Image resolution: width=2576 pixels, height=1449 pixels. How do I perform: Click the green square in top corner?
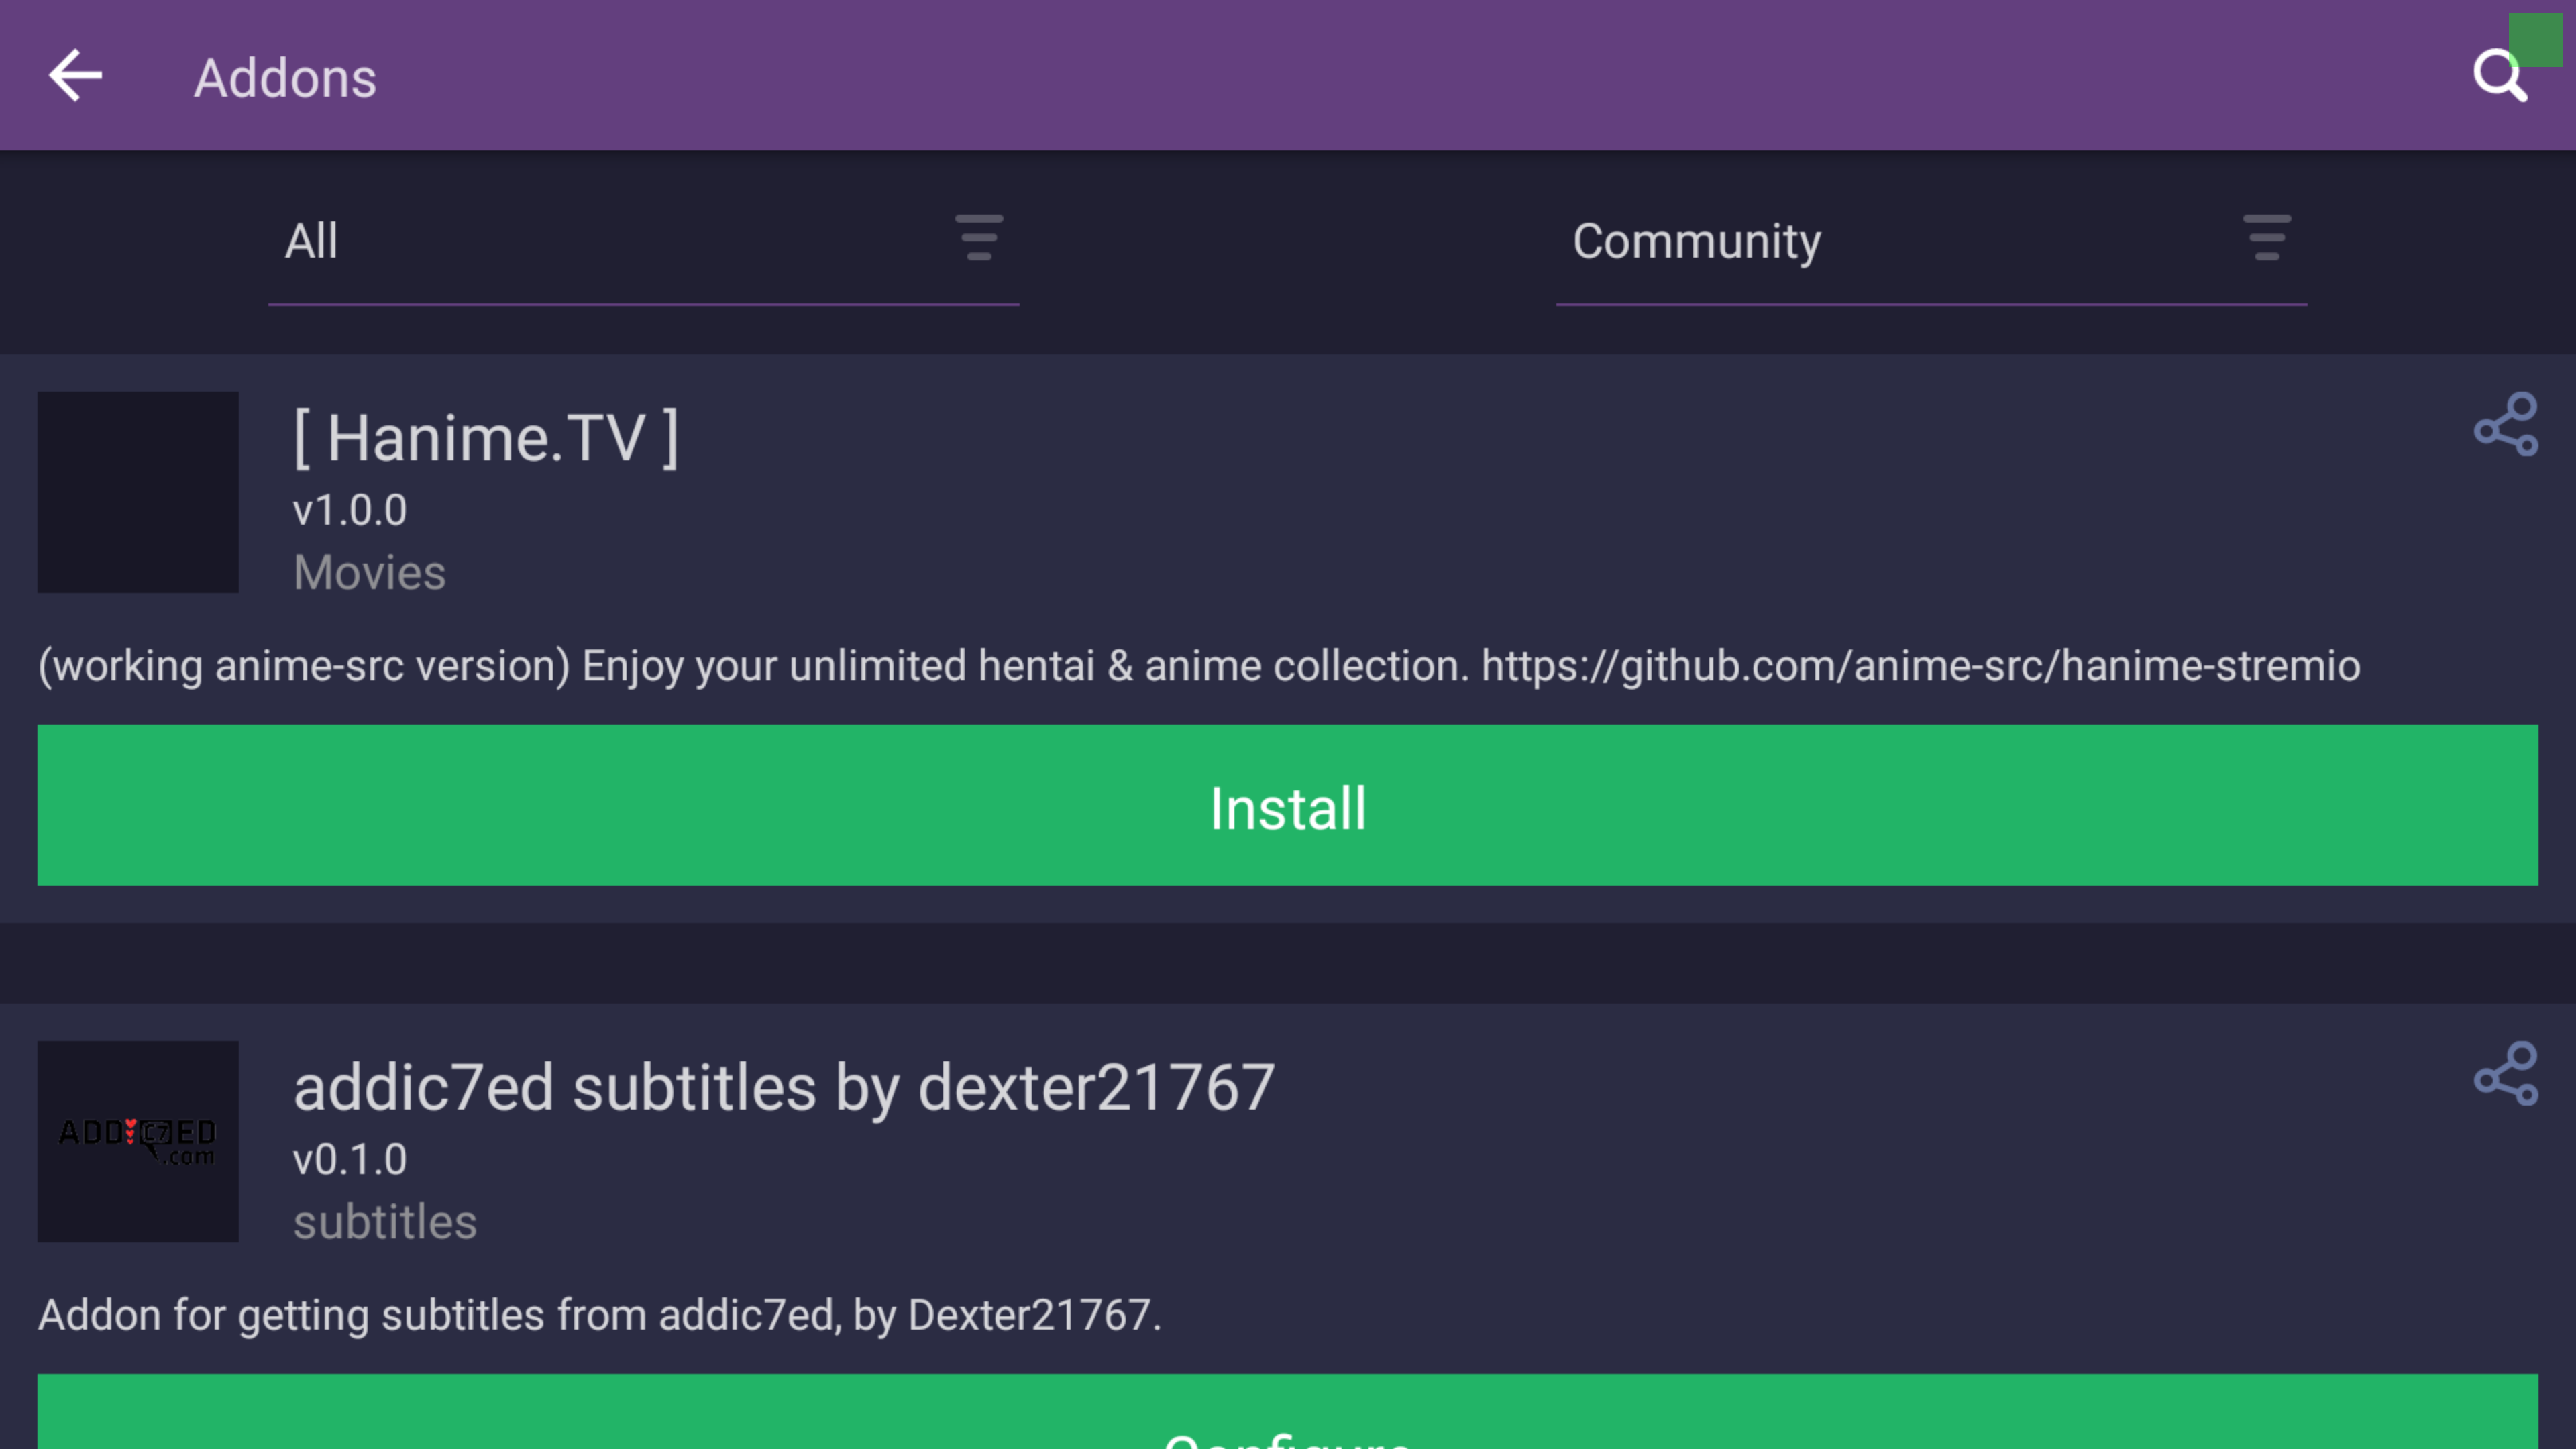(2536, 40)
